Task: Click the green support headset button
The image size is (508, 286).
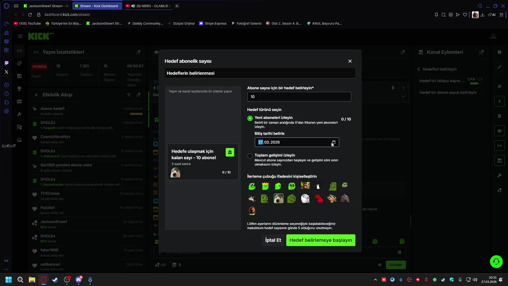Action: pyautogui.click(x=496, y=261)
